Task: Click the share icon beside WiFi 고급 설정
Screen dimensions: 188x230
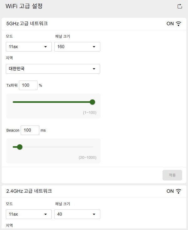Action: (180, 6)
